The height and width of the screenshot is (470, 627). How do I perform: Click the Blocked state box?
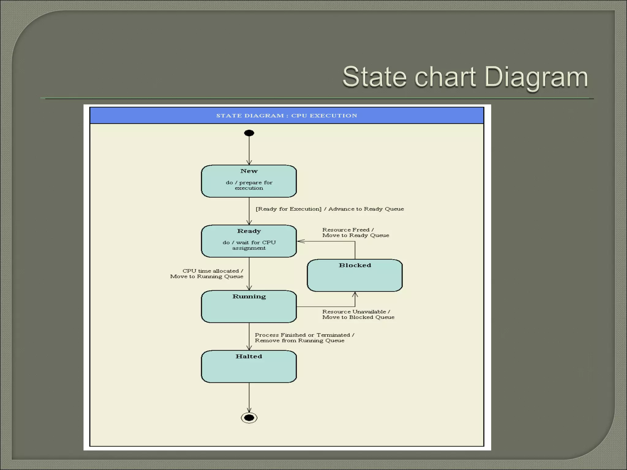355,275
